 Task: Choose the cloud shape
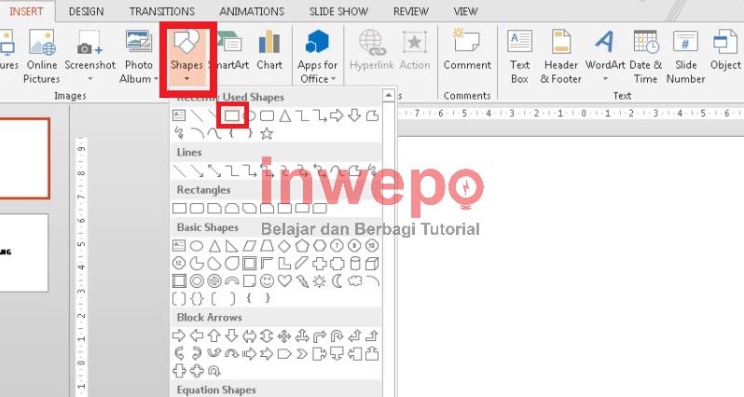click(355, 281)
